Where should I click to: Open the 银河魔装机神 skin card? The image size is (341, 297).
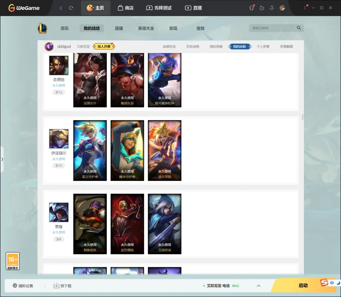(165, 80)
